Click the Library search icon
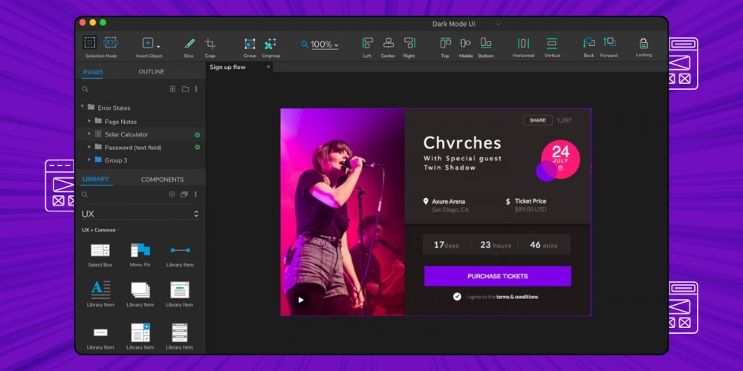 pyautogui.click(x=85, y=194)
